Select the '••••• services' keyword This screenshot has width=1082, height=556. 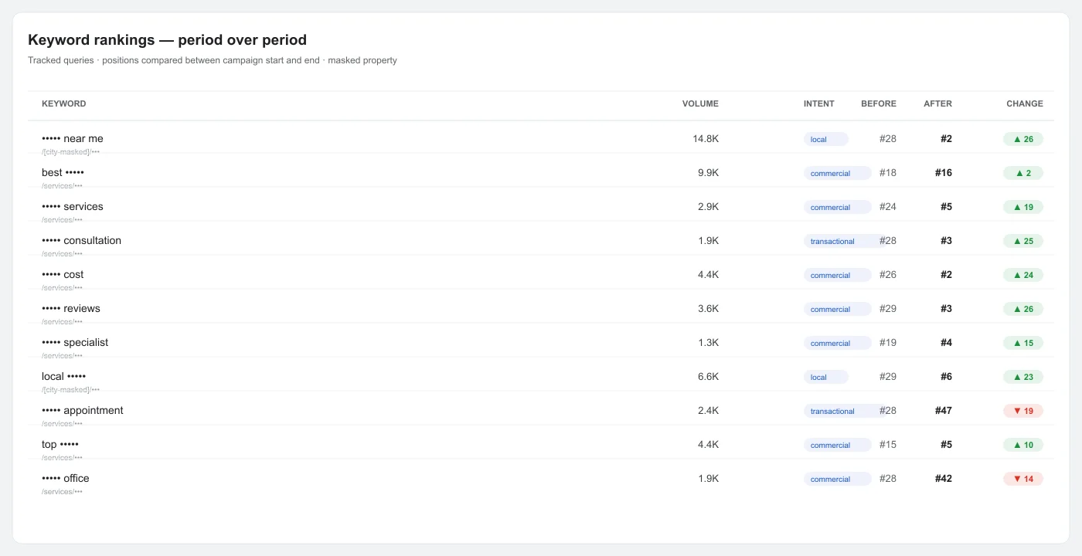73,207
